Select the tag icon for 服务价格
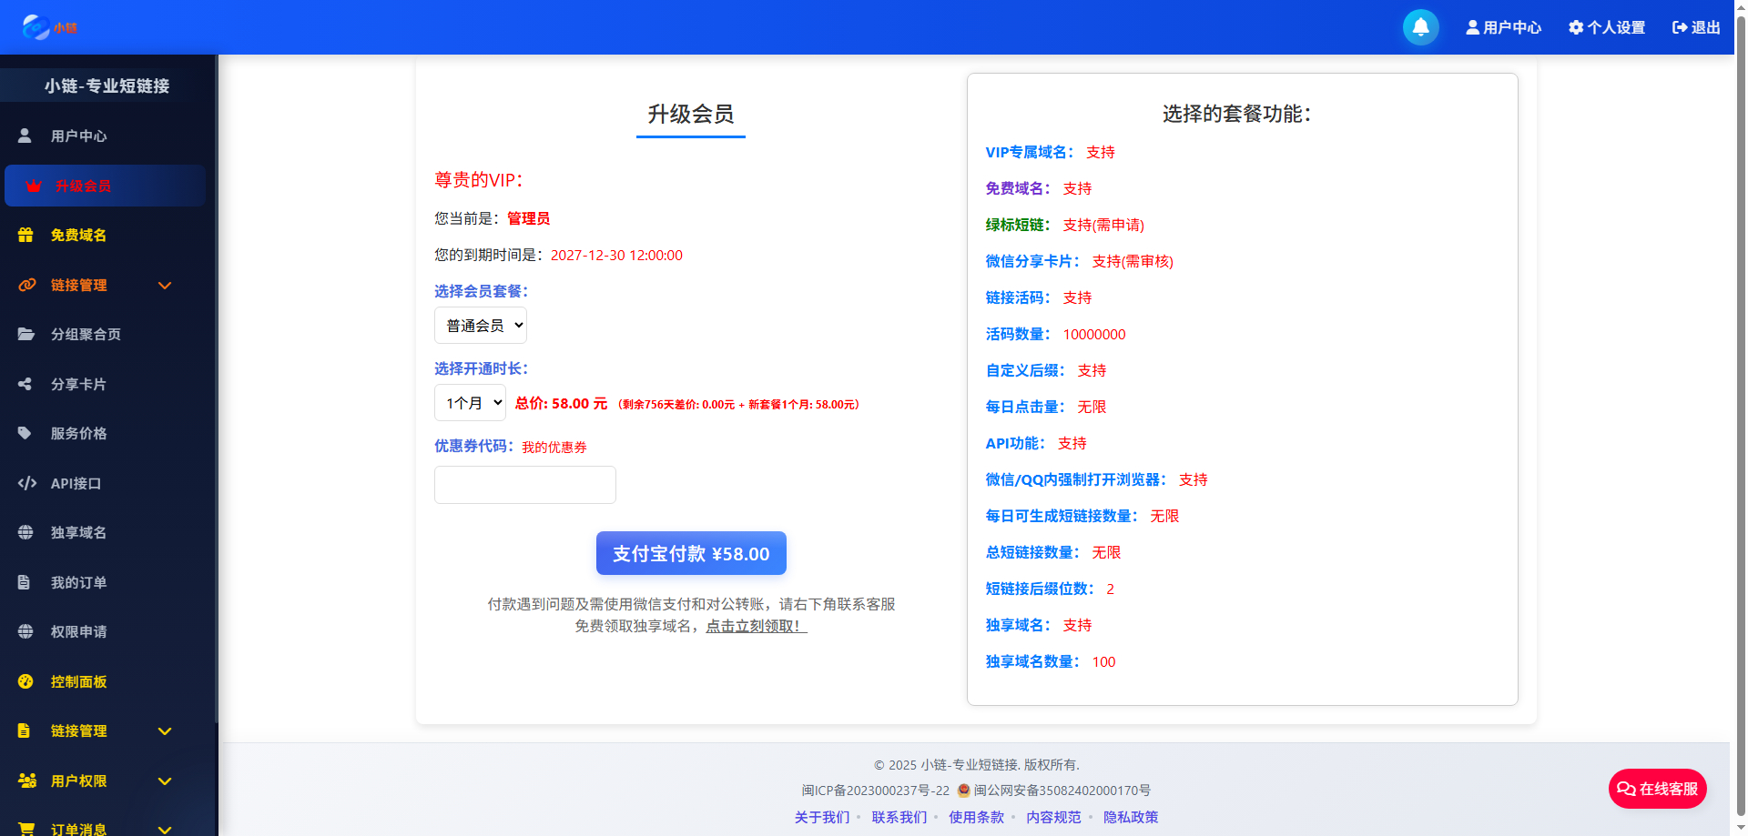Viewport: 1748px width, 836px height. (25, 433)
